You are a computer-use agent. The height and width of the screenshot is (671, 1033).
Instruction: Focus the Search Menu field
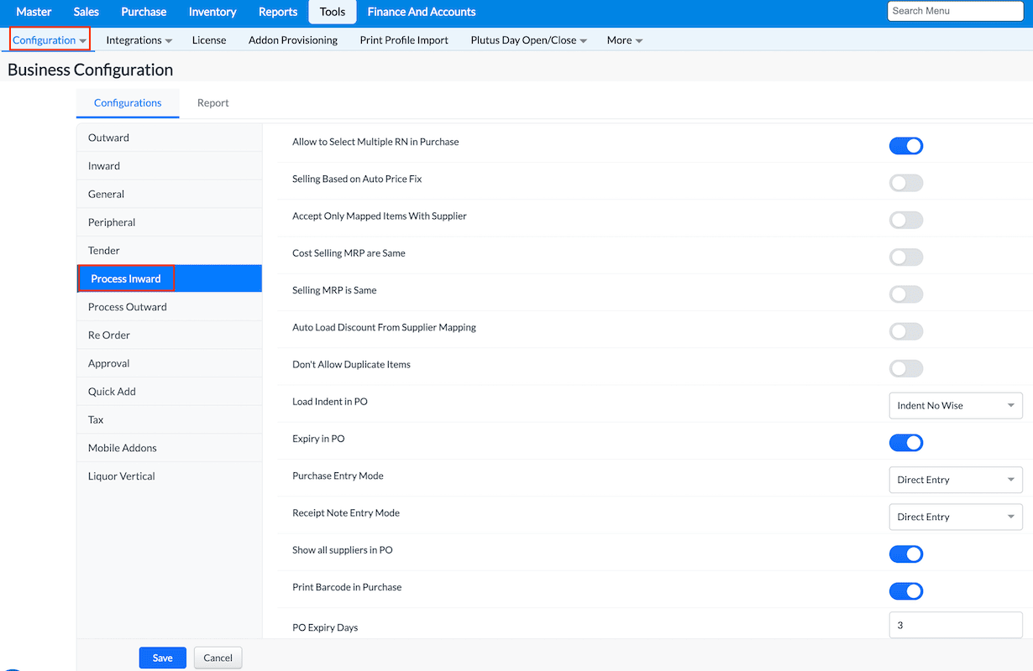point(955,11)
